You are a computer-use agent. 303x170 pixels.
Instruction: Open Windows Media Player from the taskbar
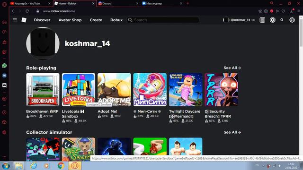coord(46,166)
